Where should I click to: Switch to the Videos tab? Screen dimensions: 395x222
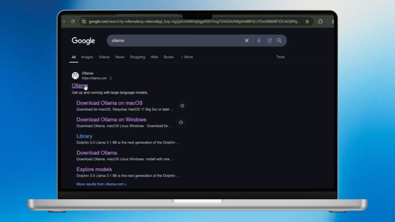click(x=104, y=57)
